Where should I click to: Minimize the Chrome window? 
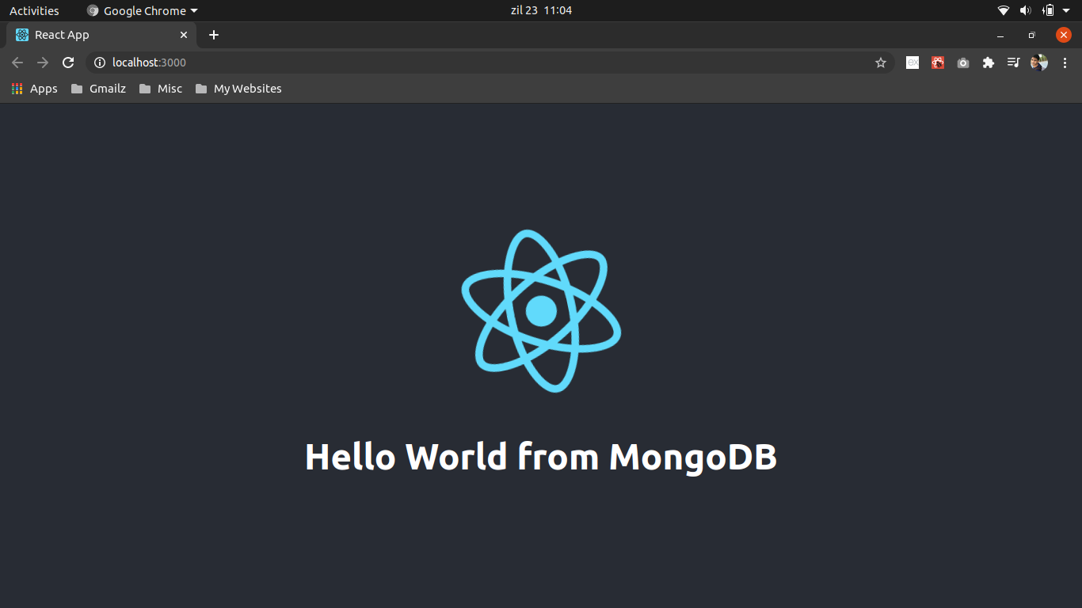point(1000,35)
